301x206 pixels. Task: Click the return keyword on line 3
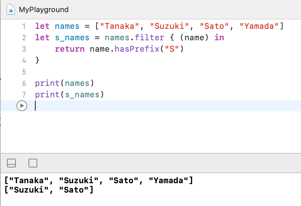(70, 49)
